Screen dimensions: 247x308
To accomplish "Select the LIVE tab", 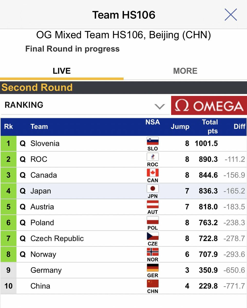I will point(62,71).
